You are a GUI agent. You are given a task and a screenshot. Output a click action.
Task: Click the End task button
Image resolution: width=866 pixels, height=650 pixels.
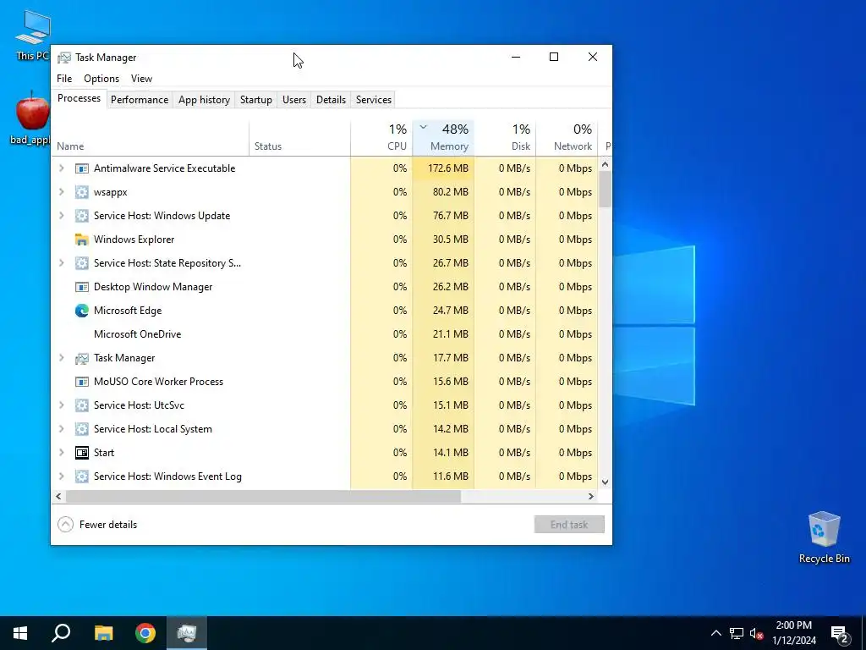tap(569, 525)
